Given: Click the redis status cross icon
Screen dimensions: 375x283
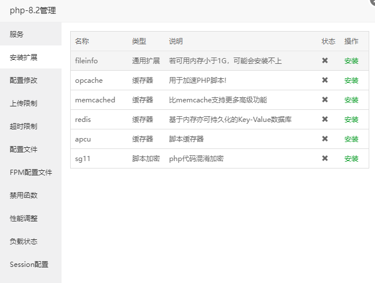Looking at the screenshot, I should pos(325,120).
